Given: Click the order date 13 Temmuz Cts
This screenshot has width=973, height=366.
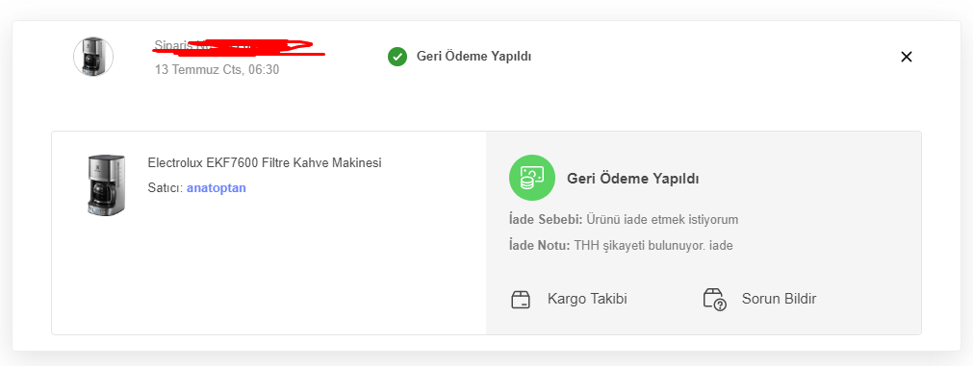Looking at the screenshot, I should click(x=217, y=70).
